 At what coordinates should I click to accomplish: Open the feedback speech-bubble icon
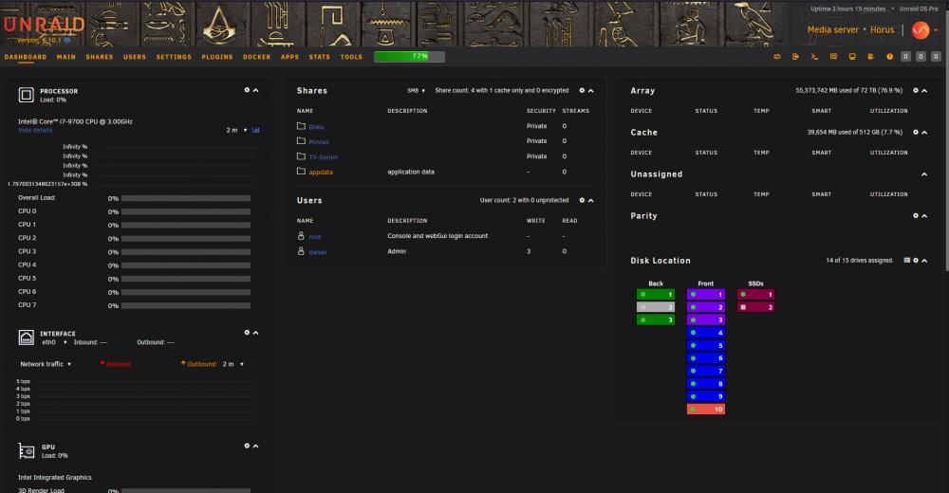pos(833,56)
